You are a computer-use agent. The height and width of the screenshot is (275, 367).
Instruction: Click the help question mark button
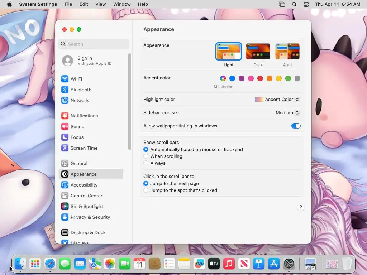click(301, 207)
